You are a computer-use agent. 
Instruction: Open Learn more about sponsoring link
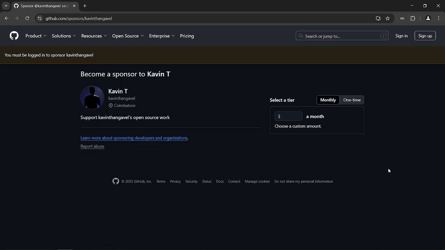(x=134, y=138)
